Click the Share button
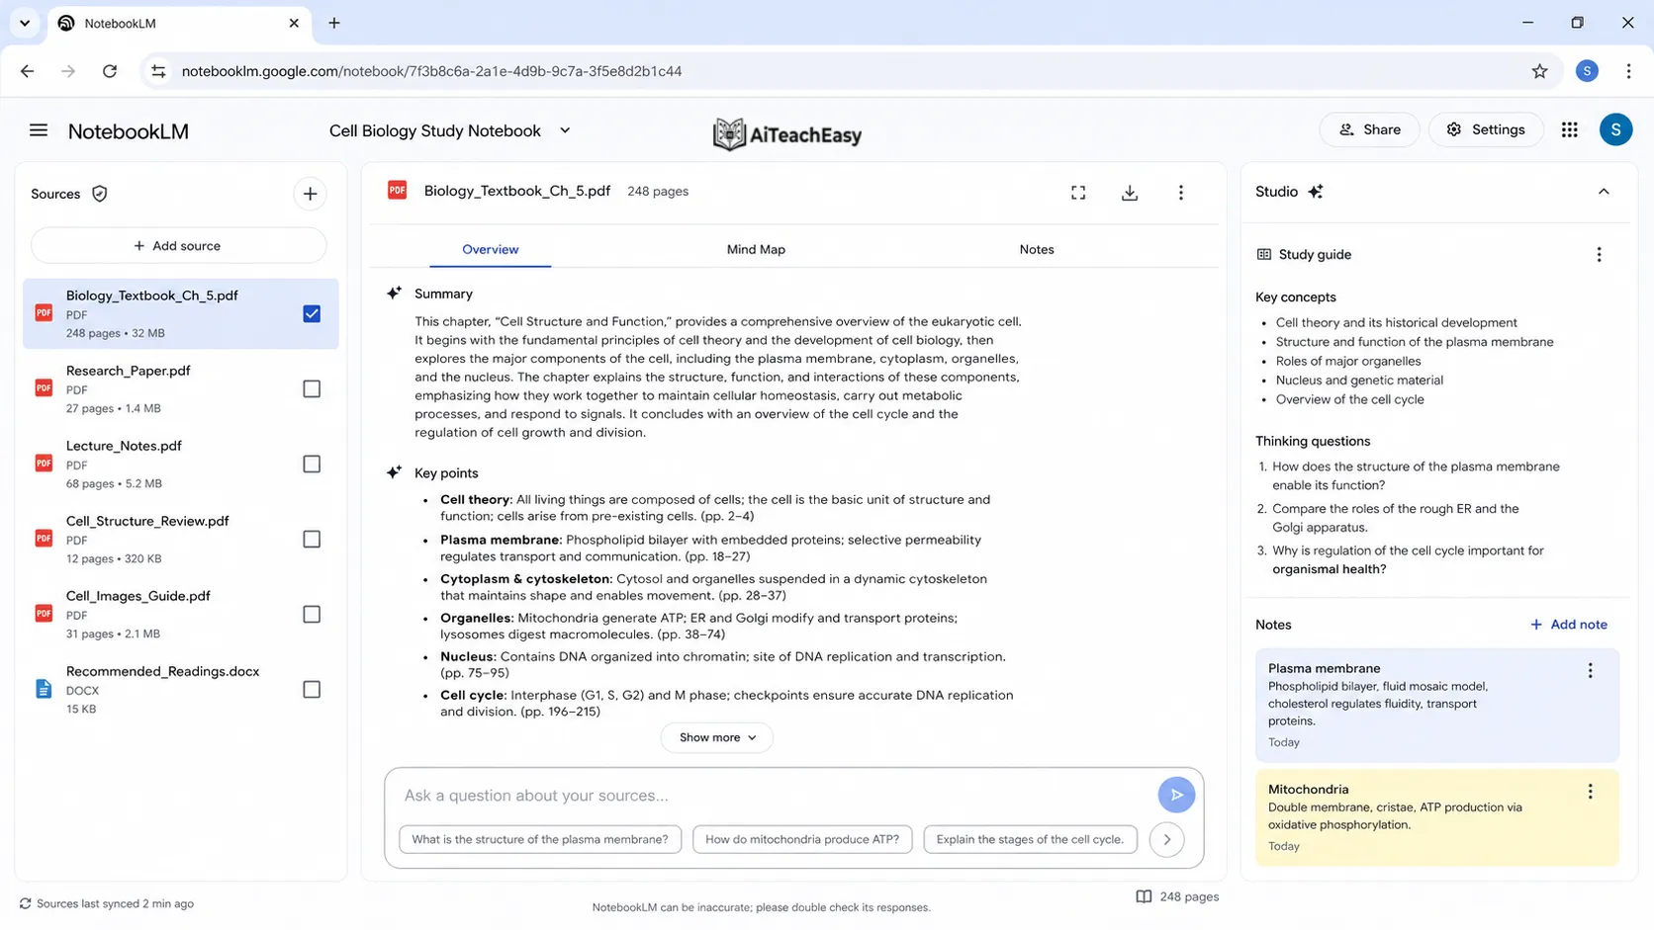Image resolution: width=1654 pixels, height=930 pixels. tap(1369, 129)
